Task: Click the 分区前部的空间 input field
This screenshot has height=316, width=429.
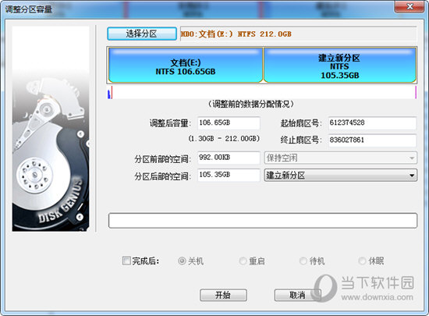Action: (x=229, y=158)
